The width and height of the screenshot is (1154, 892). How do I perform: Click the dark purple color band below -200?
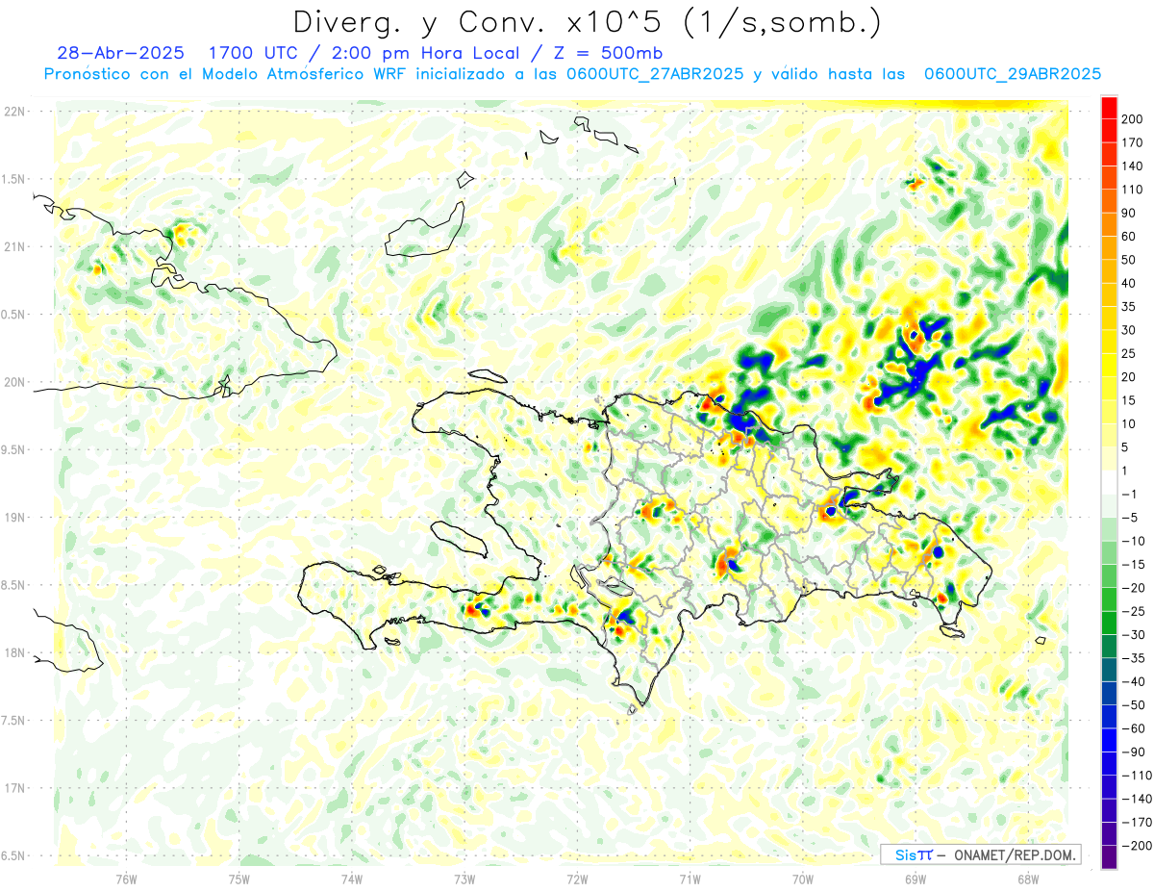click(1109, 857)
